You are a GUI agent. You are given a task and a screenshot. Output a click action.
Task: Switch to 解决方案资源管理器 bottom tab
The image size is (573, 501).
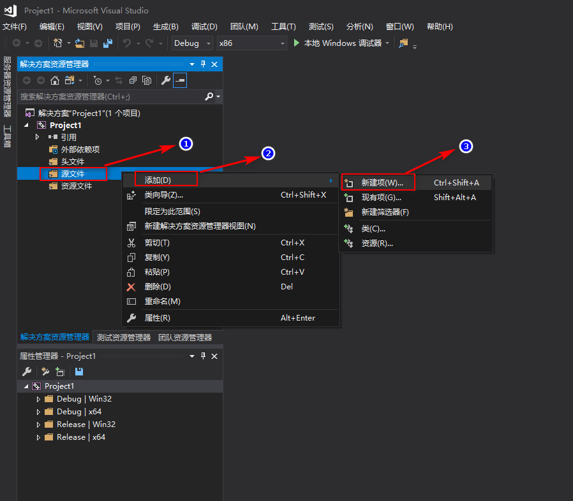click(55, 337)
